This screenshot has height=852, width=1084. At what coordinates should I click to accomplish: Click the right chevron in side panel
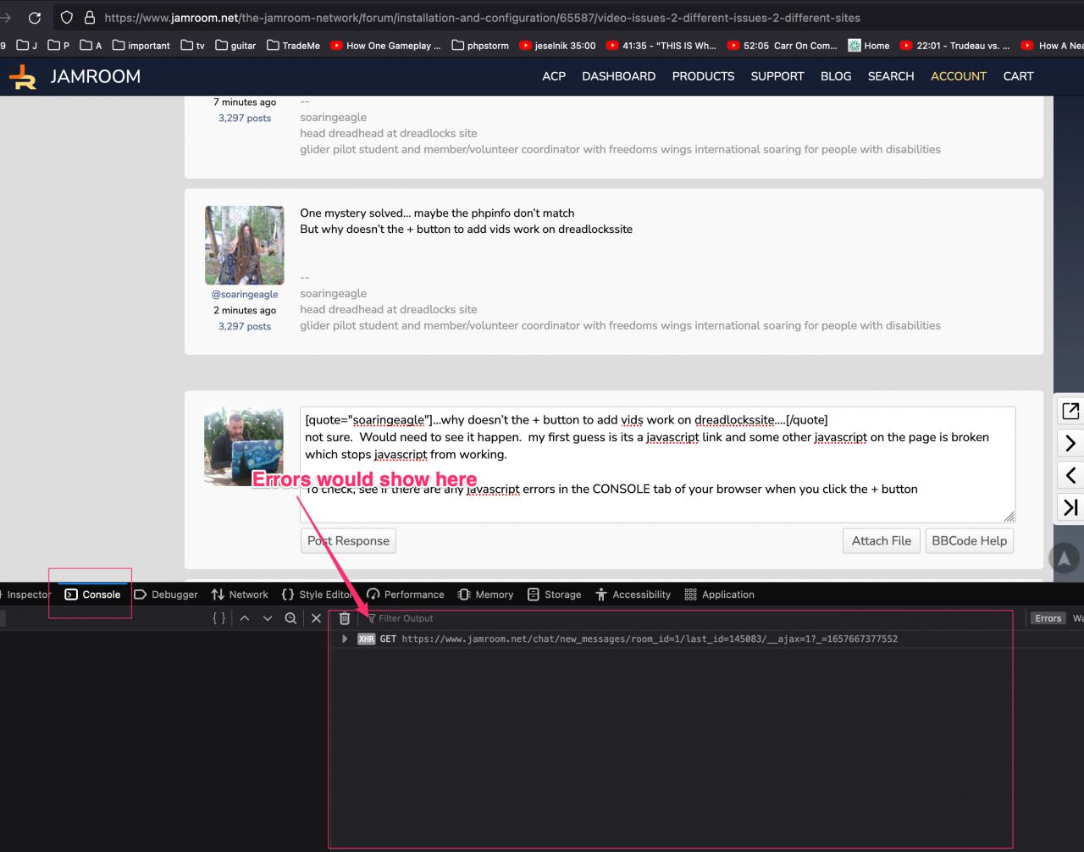point(1070,443)
